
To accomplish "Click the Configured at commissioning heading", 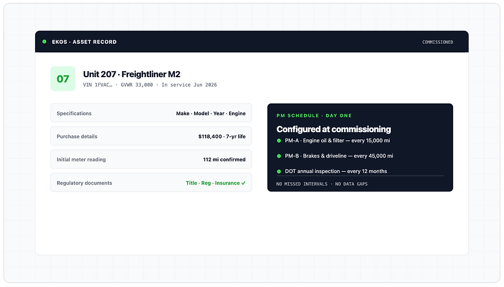I will [334, 129].
